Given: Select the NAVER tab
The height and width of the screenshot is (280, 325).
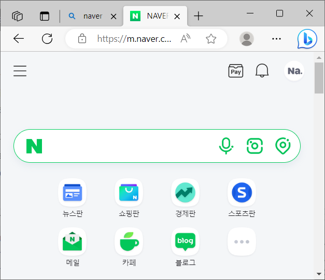Looking at the screenshot, I should click(x=156, y=16).
